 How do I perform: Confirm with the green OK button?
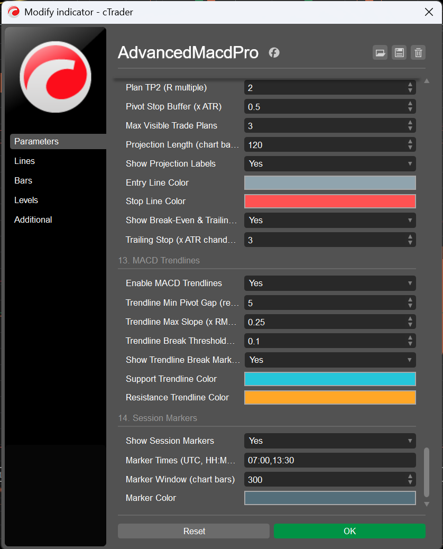[349, 531]
